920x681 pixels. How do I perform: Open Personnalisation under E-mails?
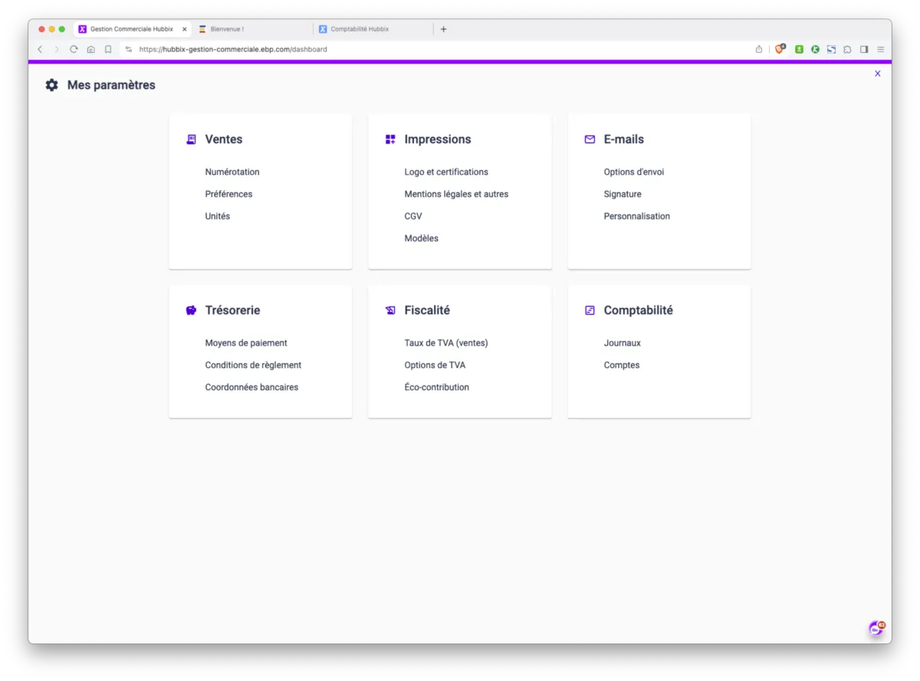(x=637, y=216)
